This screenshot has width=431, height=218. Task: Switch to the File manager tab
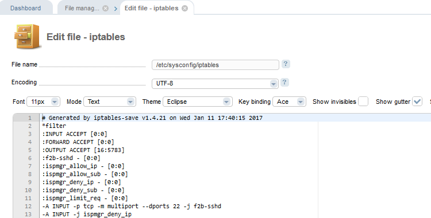pos(82,8)
